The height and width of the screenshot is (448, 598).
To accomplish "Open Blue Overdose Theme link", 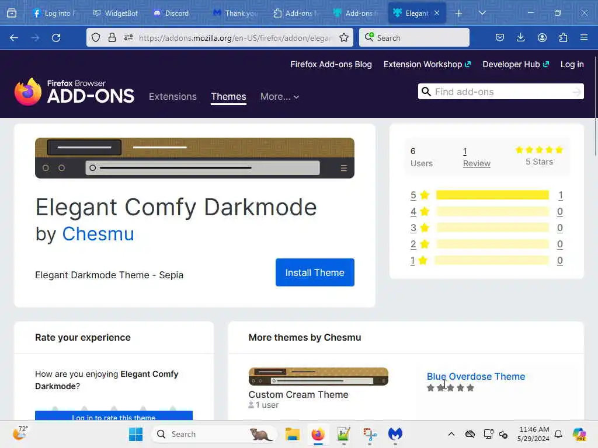I will [x=476, y=376].
